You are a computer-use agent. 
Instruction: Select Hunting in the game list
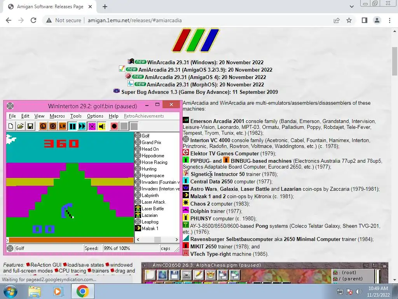point(149,169)
